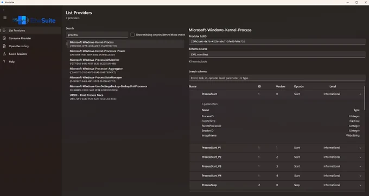369x196 pixels.
Task: Open the Help section
Action: (x=30, y=61)
